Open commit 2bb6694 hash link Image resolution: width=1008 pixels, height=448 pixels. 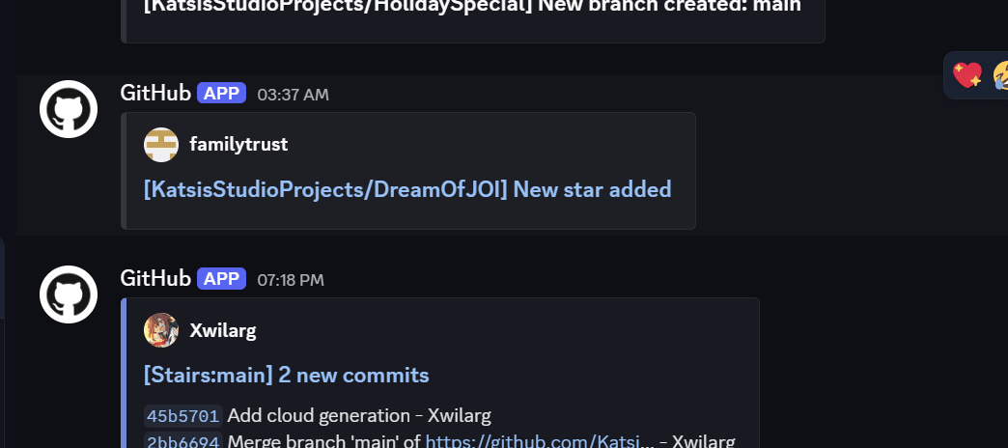pos(182,441)
